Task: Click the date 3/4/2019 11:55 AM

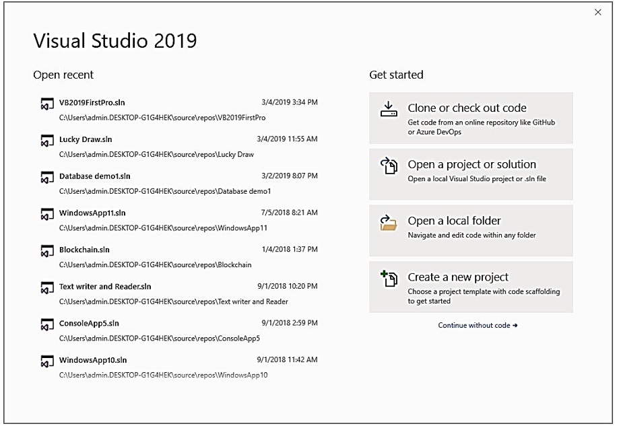Action: [287, 139]
